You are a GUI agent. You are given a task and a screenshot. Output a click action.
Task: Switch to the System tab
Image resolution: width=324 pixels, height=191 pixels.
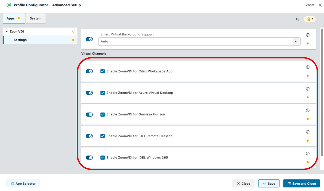[36, 18]
